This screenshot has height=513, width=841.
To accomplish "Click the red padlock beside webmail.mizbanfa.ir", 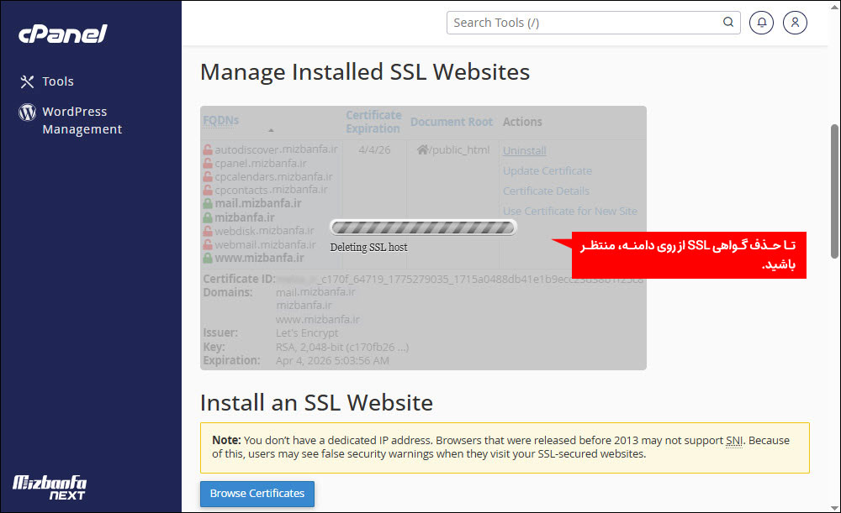I will [208, 243].
